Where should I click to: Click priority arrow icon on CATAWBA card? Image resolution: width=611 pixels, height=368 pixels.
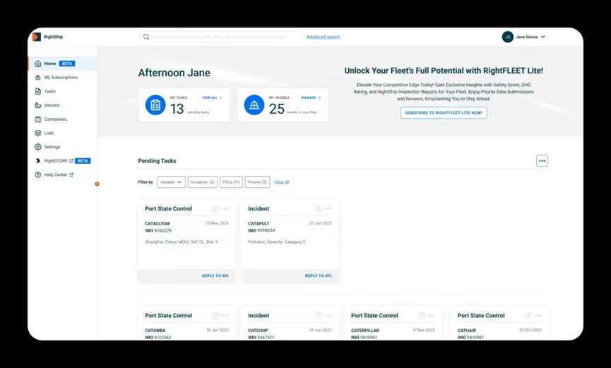[x=215, y=315]
